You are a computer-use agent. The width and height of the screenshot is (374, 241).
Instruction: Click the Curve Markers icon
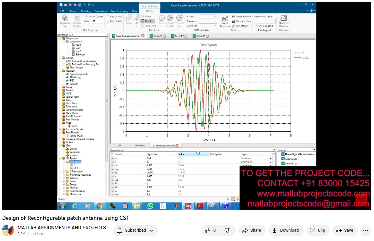pos(225,21)
